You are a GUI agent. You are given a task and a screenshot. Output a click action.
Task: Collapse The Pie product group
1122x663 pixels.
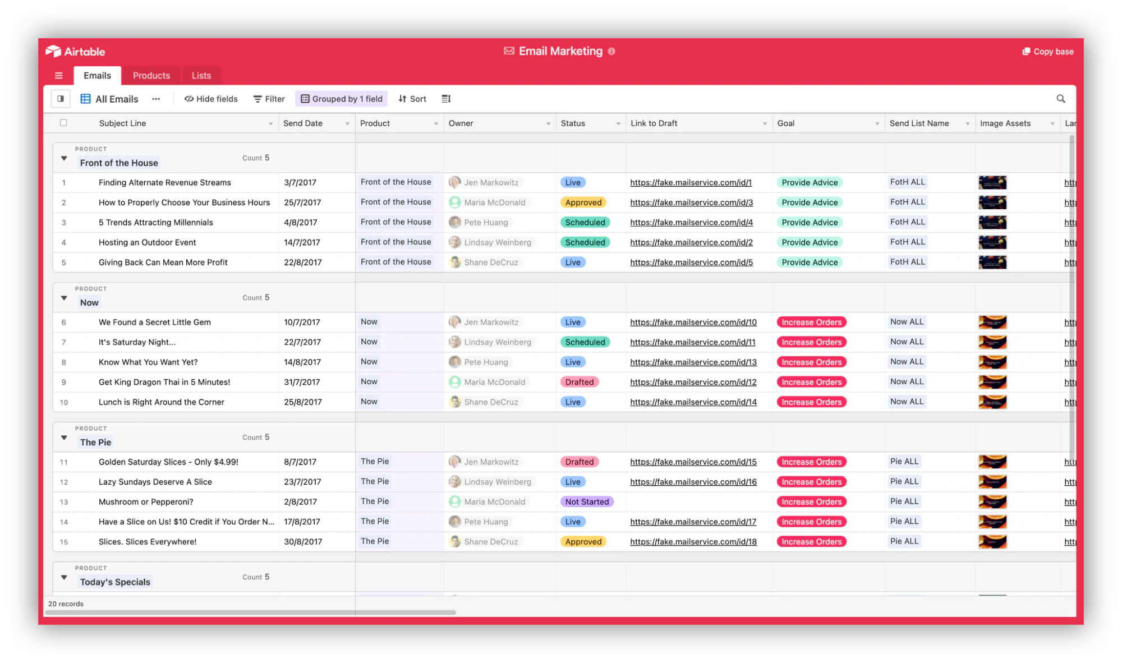(64, 438)
